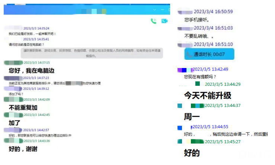Click the bold reply 好的，谢谢

pos(23,149)
